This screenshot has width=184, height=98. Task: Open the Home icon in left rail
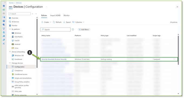[4, 6]
